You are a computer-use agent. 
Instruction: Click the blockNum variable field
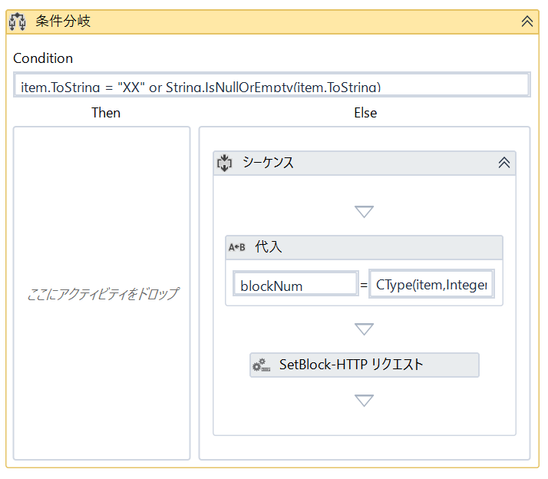(295, 286)
